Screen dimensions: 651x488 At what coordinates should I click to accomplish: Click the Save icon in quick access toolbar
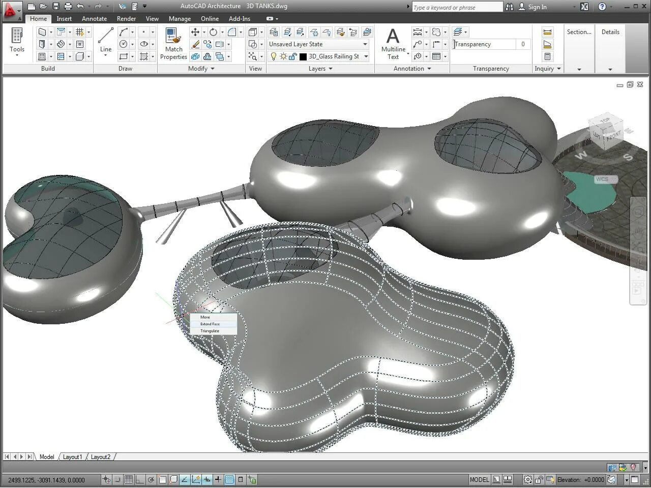(55, 7)
